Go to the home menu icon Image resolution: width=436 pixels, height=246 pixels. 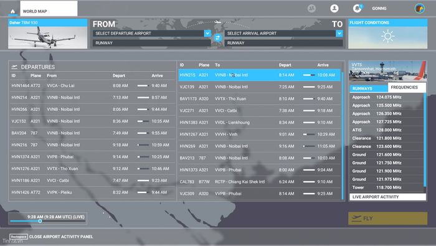point(12,11)
